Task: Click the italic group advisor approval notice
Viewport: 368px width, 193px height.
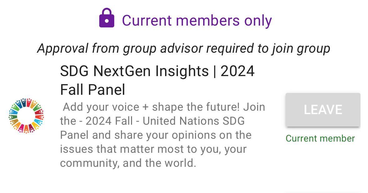Action: pos(184,48)
